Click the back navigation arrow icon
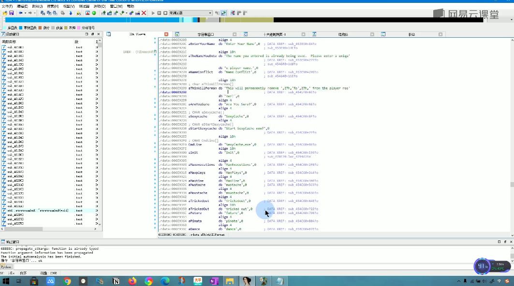514x286 pixels. tap(21, 13)
